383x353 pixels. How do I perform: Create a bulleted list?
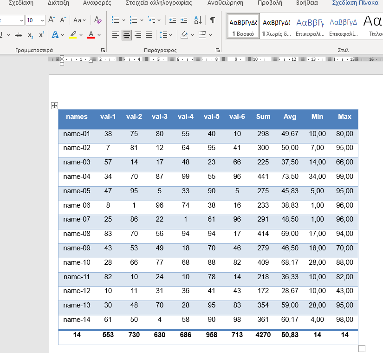pos(115,20)
